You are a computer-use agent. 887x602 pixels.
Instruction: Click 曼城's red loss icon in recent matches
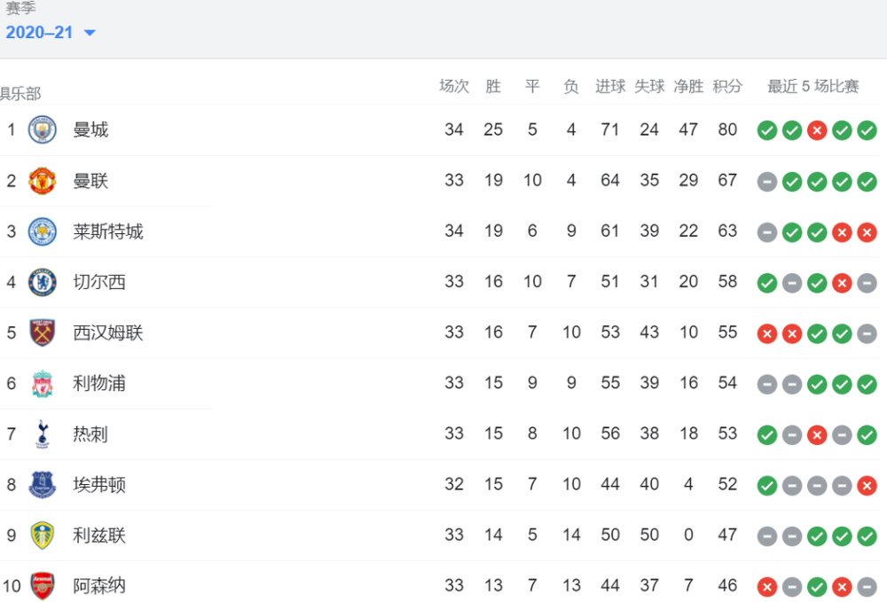tap(817, 130)
